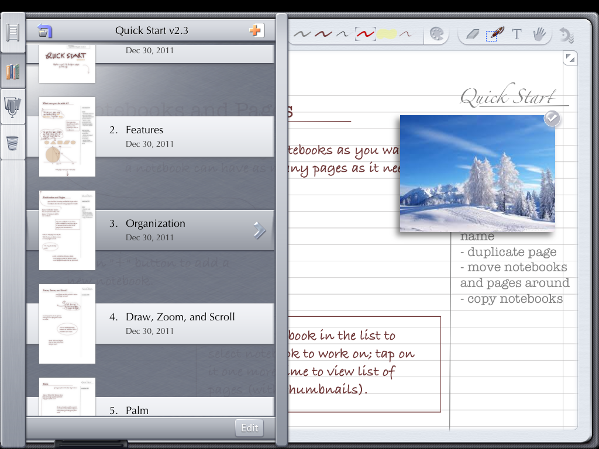The image size is (599, 449).
Task: Click the date under '2. Features'
Action: pos(150,144)
